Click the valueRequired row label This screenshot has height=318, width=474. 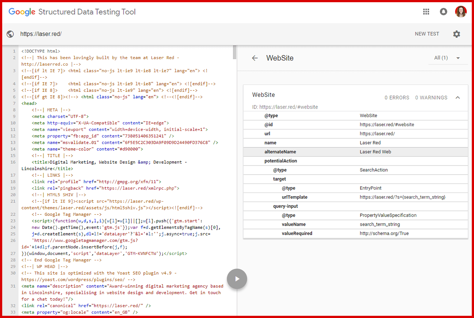coord(297,233)
